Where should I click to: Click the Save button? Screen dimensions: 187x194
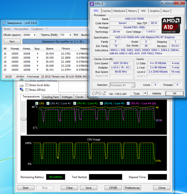pyautogui.click(x=89, y=188)
